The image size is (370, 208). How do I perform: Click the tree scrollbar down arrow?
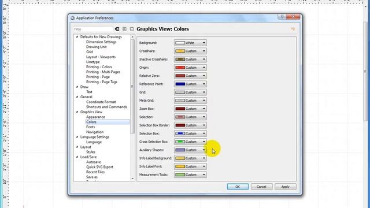pyautogui.click(x=132, y=179)
